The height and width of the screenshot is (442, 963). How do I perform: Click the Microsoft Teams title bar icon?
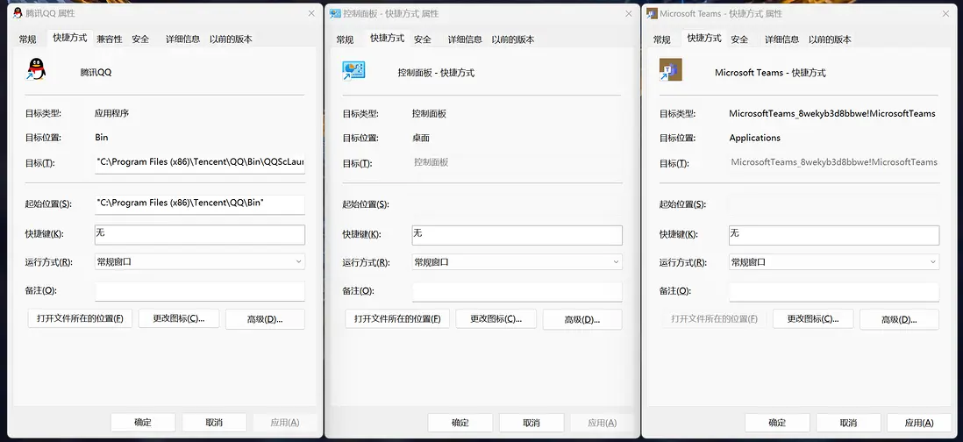coord(652,13)
